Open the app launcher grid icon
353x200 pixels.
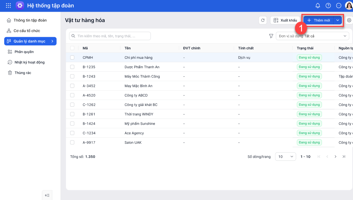(8, 6)
